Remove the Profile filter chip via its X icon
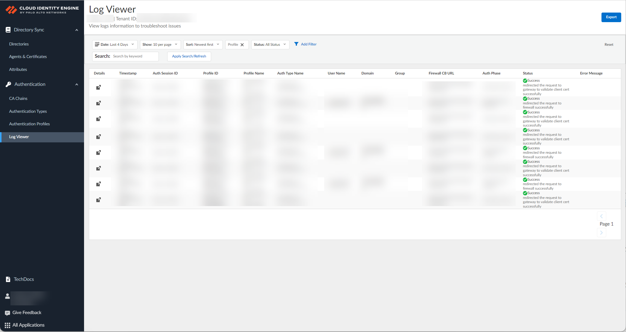 (x=243, y=44)
